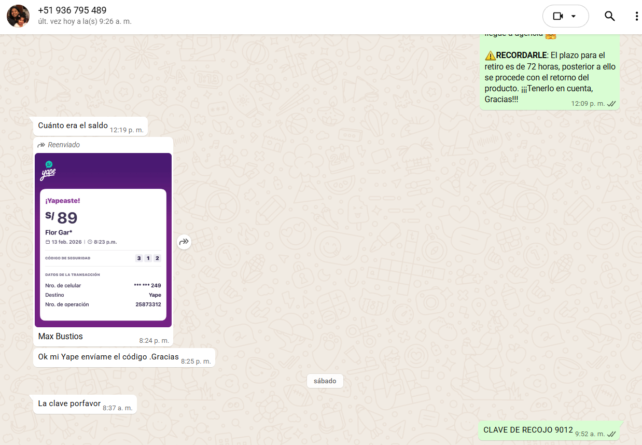The image size is (642, 445).
Task: Open the contact's profile picture
Action: [18, 16]
